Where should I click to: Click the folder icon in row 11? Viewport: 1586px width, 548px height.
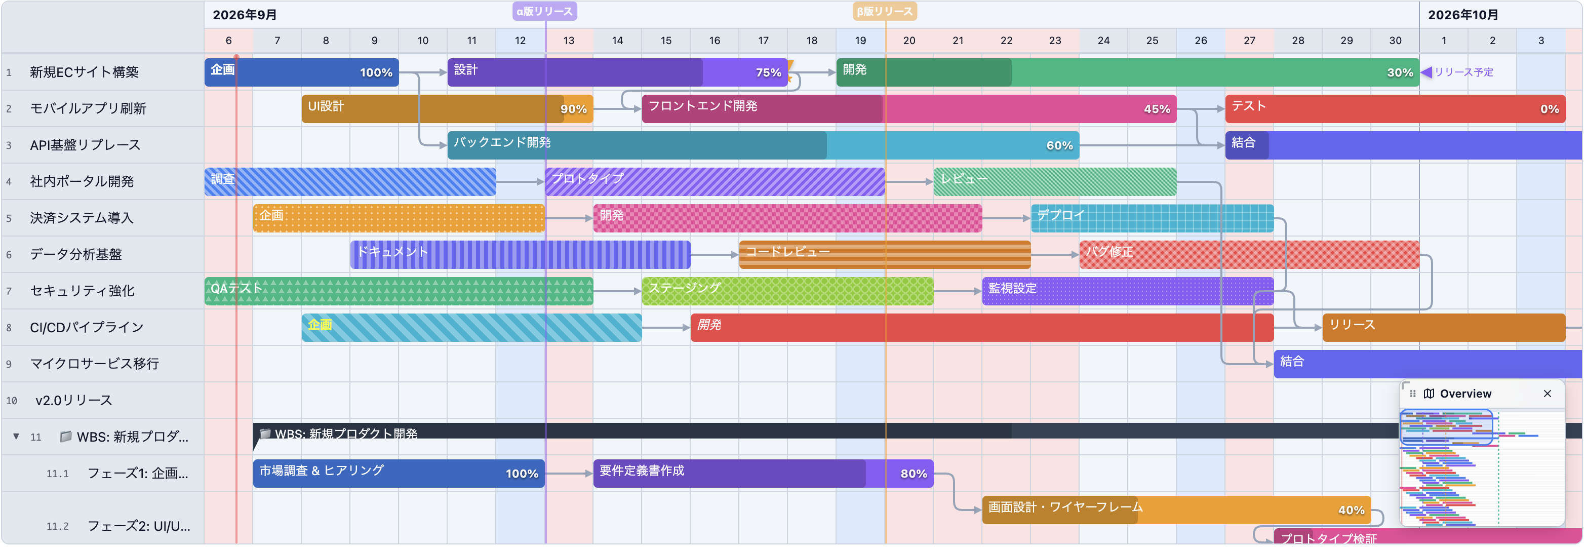point(65,437)
